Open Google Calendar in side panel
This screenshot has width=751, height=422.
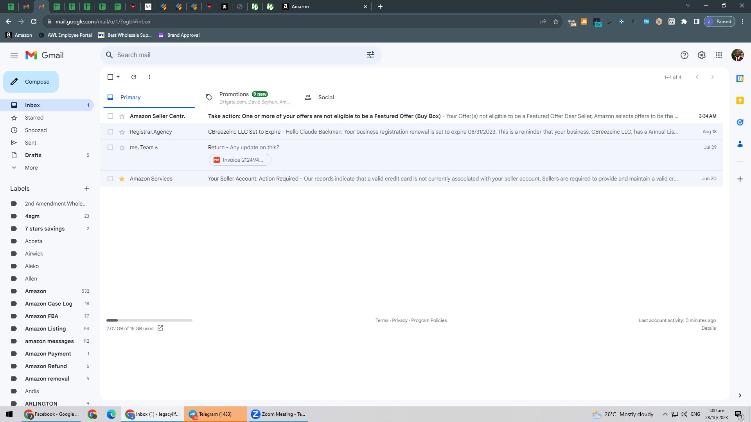tap(740, 79)
